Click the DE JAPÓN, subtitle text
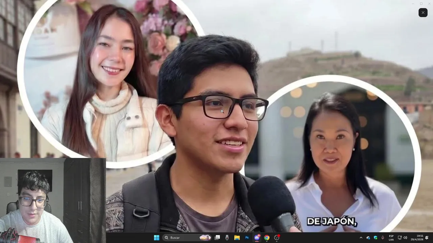This screenshot has height=243, width=433. click(x=332, y=221)
